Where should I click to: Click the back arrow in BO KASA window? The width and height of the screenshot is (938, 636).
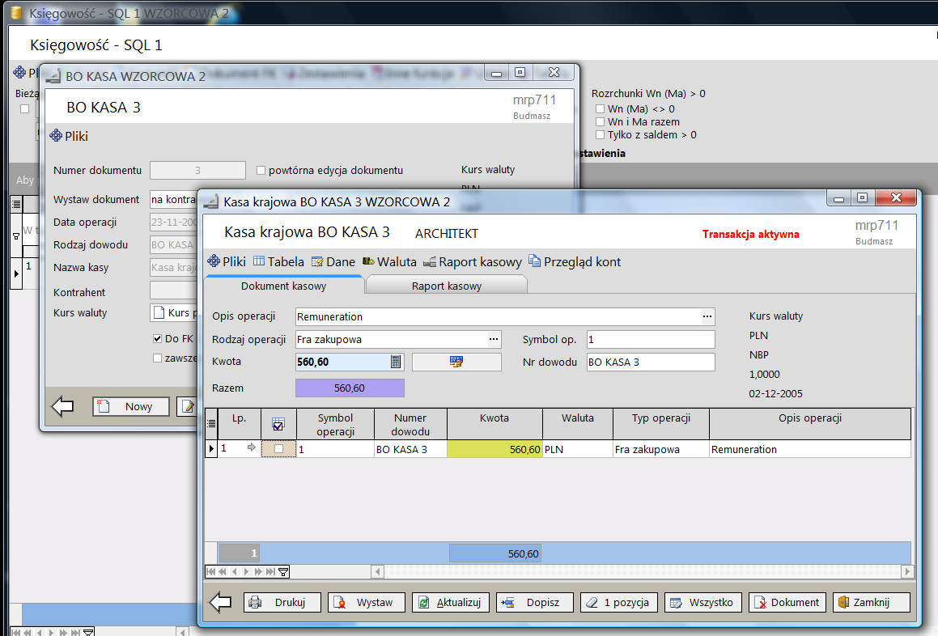point(63,406)
